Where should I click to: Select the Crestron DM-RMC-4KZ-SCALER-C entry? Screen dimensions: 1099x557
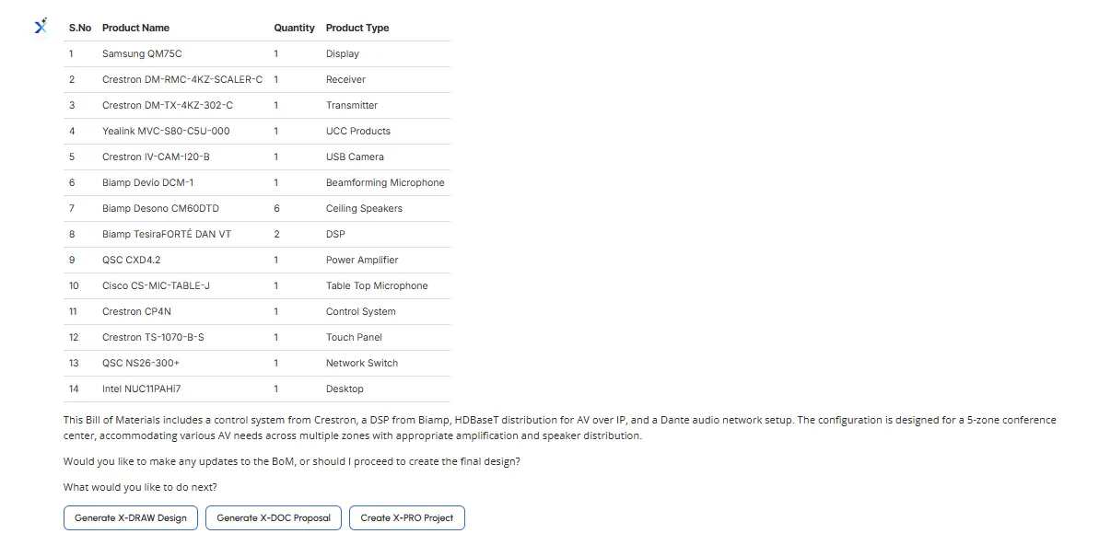[x=182, y=80]
